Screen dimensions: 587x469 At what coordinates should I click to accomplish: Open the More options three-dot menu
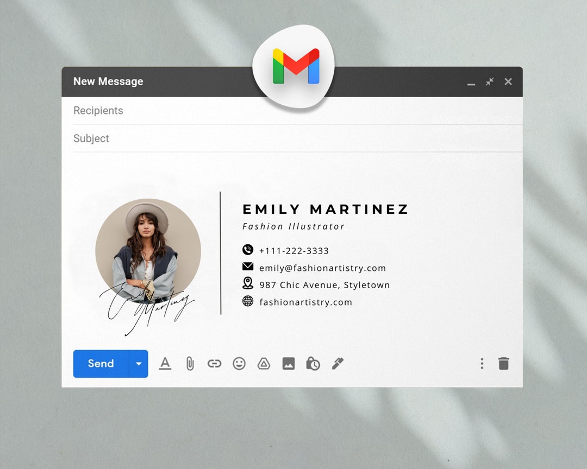[x=482, y=364]
